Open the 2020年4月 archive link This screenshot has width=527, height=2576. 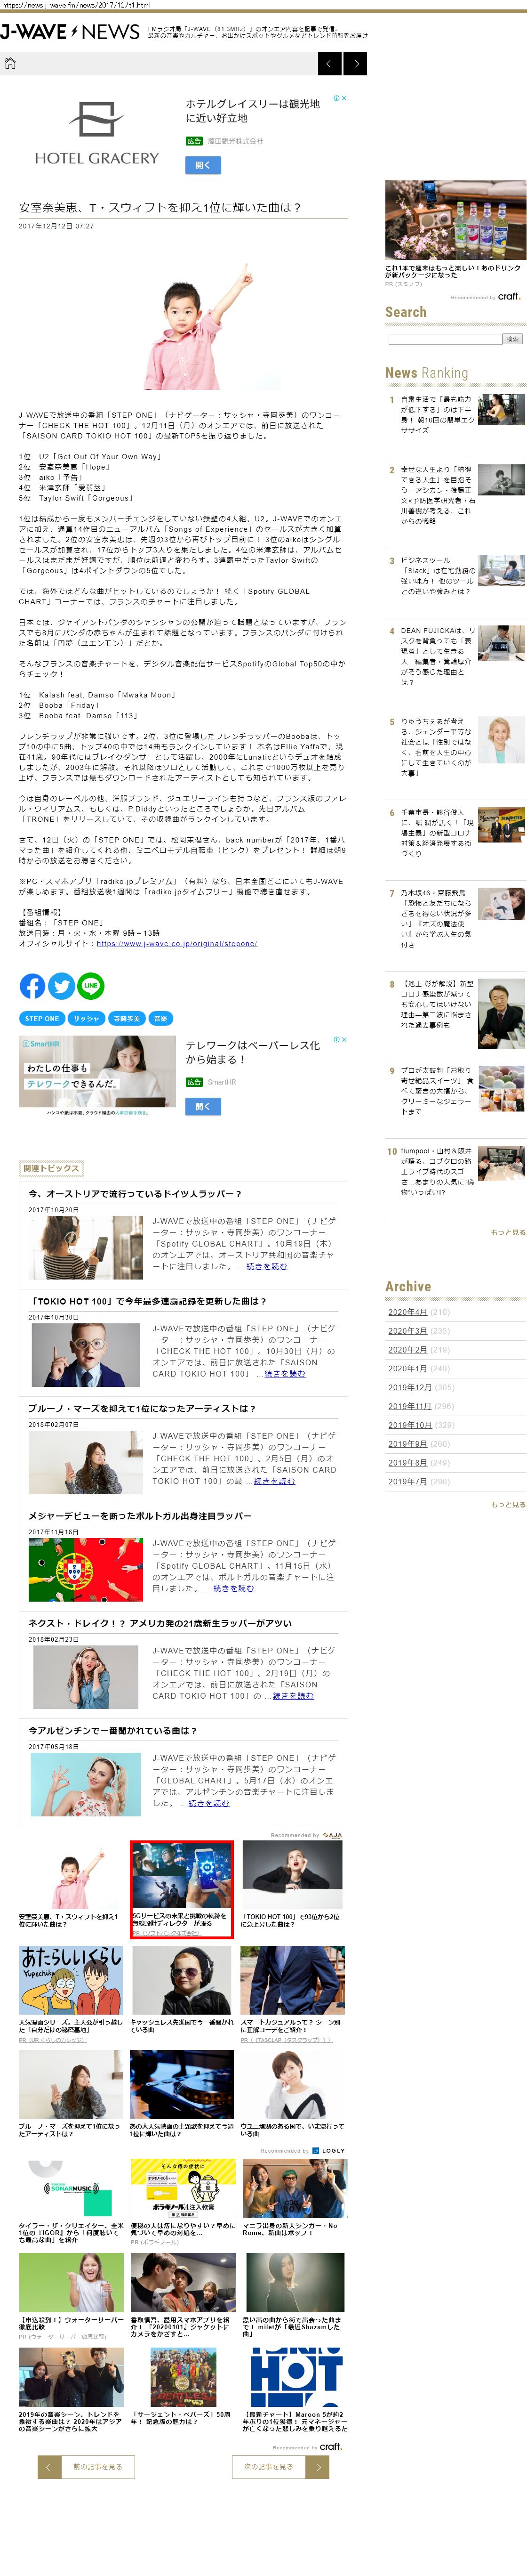tap(407, 1312)
